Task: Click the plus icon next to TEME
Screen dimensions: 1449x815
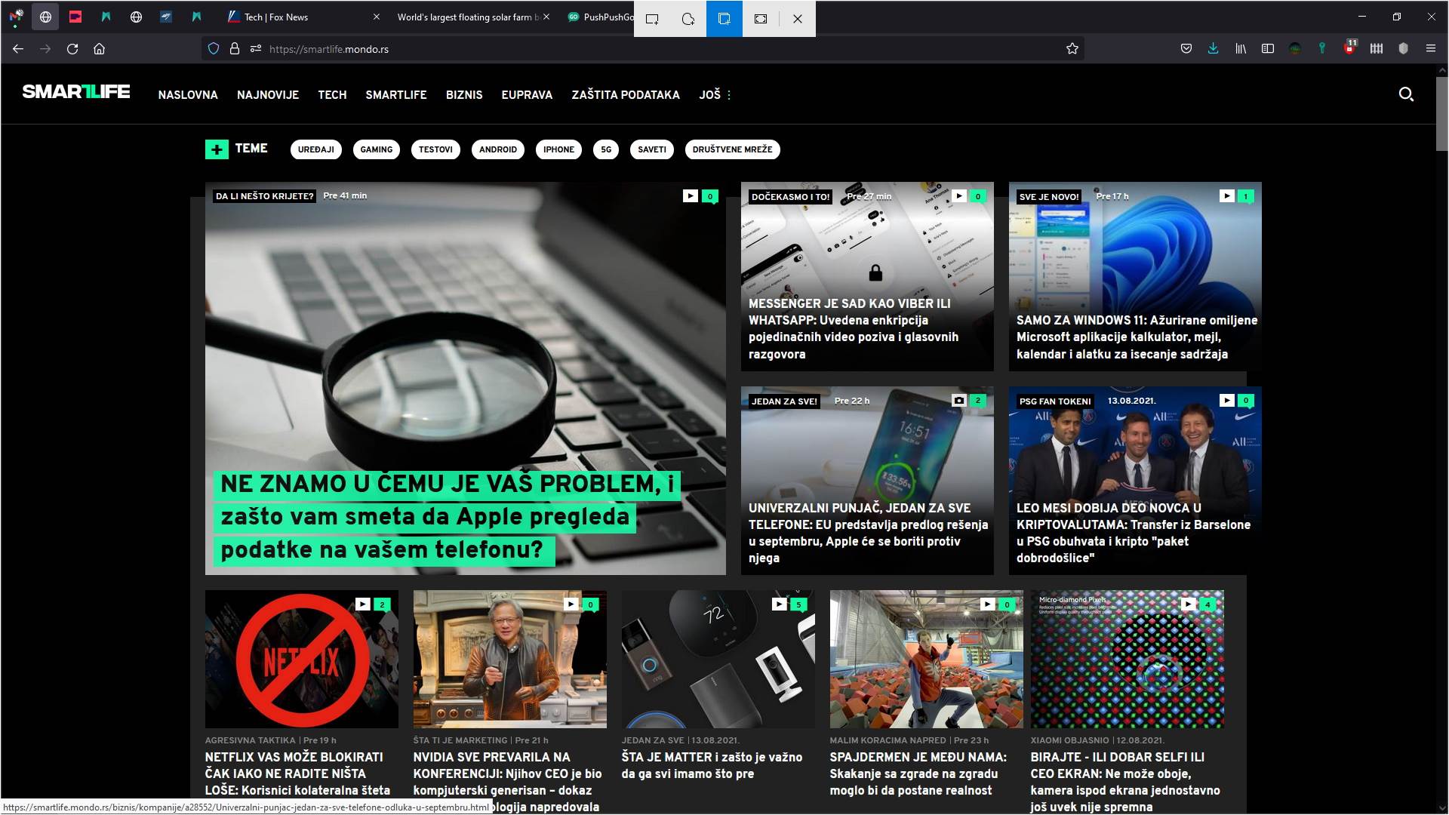Action: (x=217, y=149)
